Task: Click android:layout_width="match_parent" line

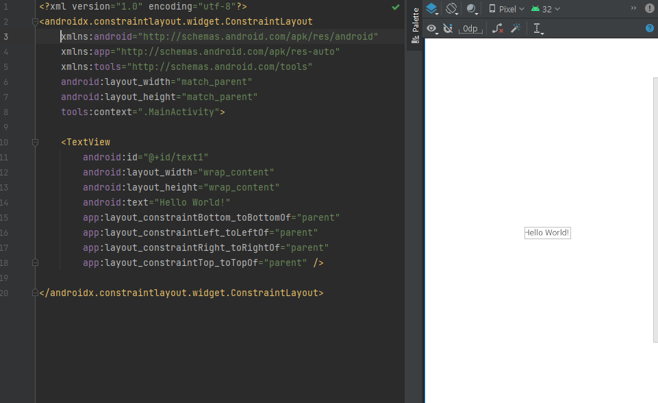Action: pos(156,82)
